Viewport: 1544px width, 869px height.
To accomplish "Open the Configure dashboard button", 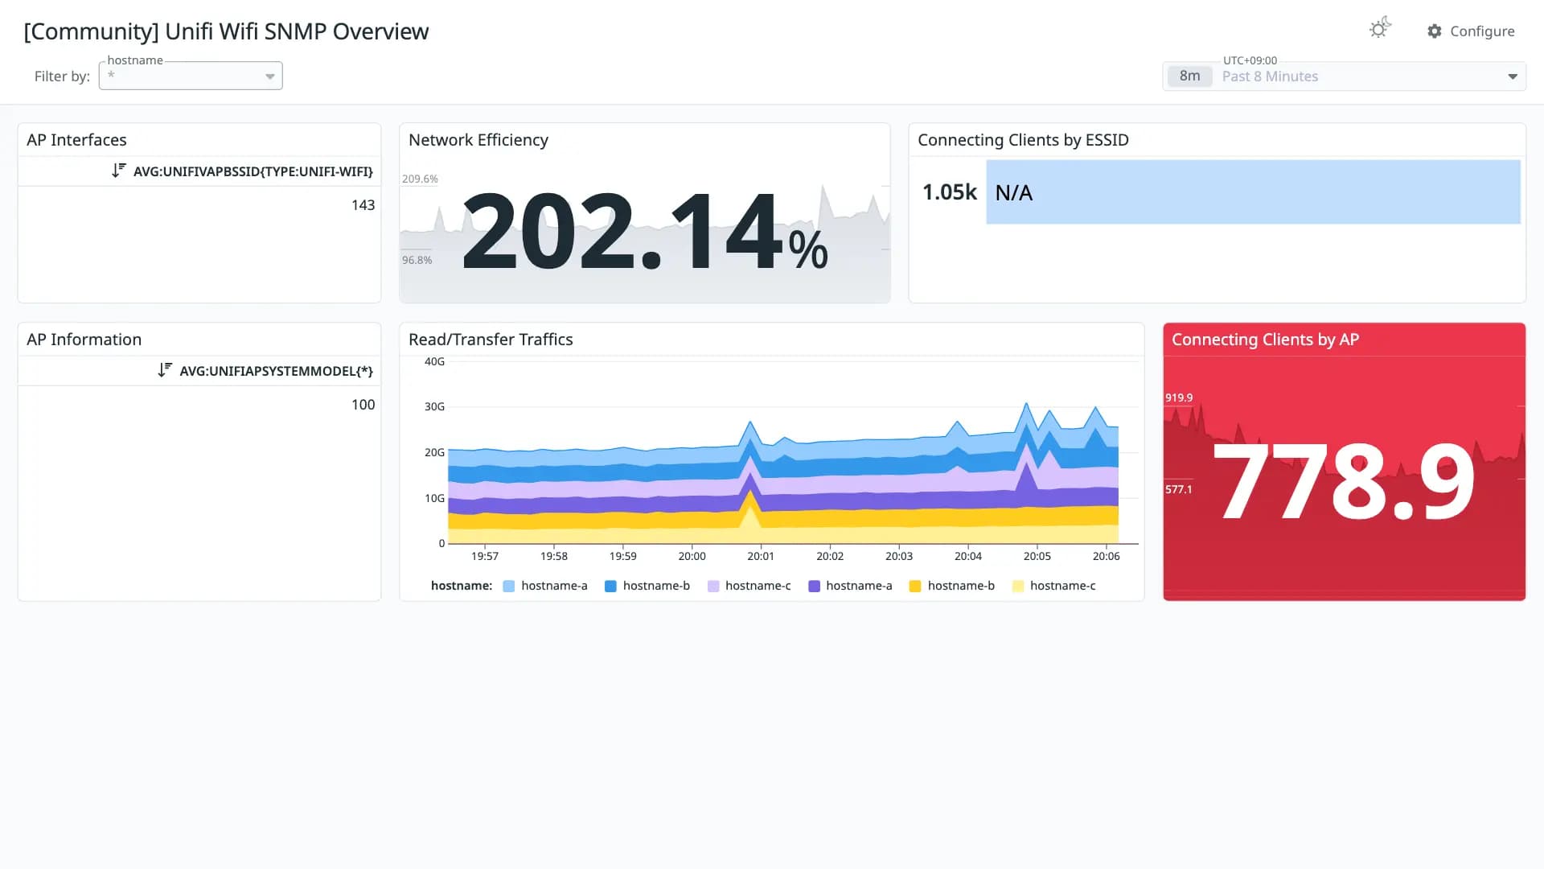I will coord(1471,31).
